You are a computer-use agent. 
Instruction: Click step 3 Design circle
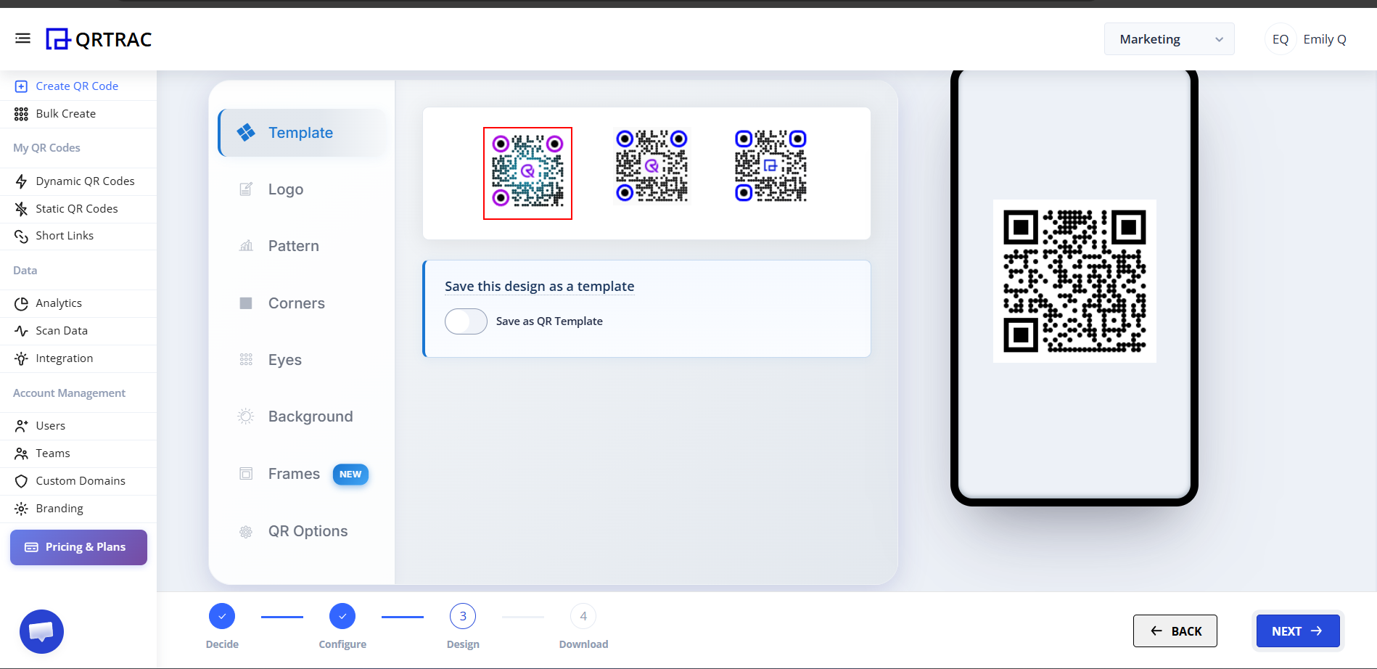463,616
